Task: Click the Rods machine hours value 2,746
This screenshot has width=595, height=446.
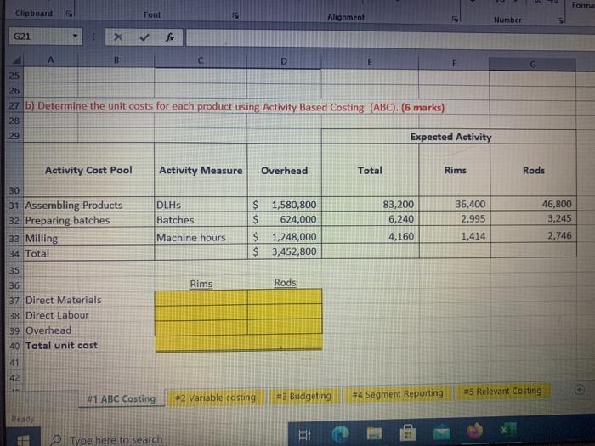Action: [533, 235]
